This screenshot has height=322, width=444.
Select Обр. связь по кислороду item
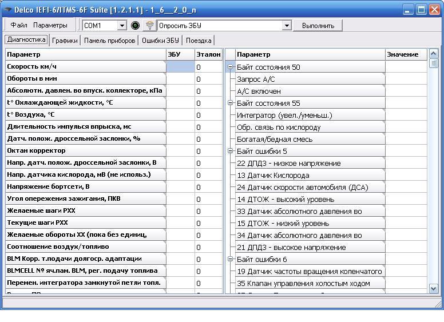pyautogui.click(x=310, y=128)
